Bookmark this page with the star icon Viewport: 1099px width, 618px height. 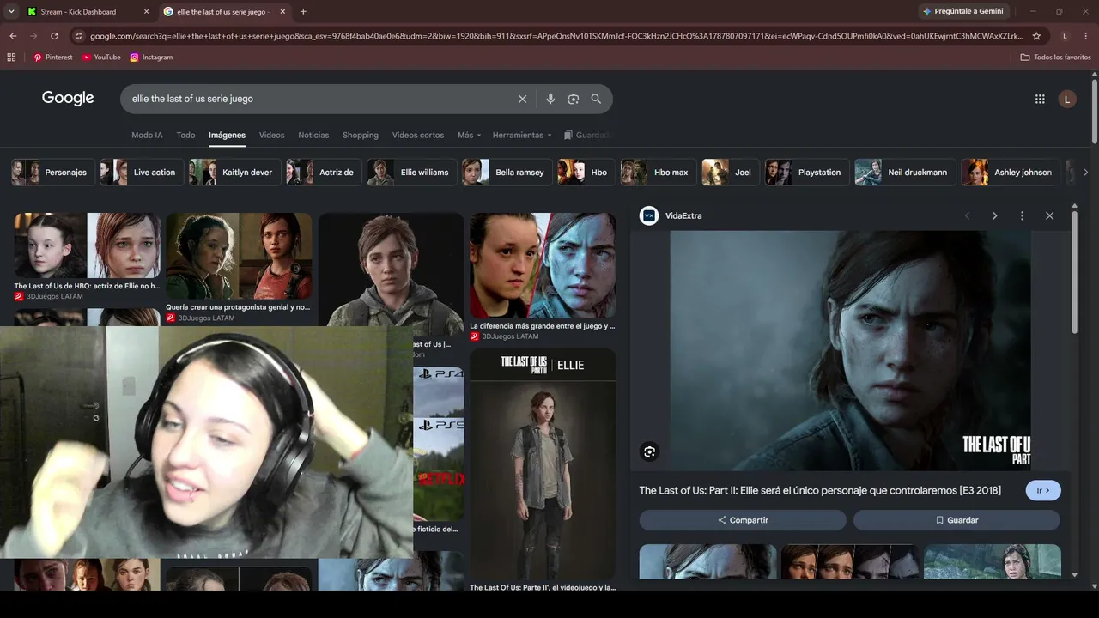click(1036, 36)
